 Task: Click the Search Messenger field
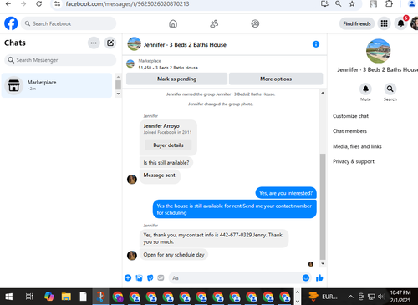(60, 60)
